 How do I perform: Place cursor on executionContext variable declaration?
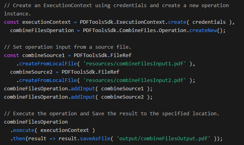(46, 22)
